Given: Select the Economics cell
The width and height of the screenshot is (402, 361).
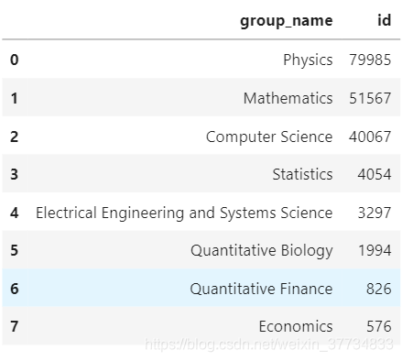Looking at the screenshot, I should pyautogui.click(x=296, y=326).
